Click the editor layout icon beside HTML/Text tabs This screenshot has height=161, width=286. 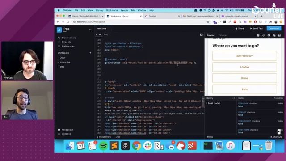click(x=201, y=34)
